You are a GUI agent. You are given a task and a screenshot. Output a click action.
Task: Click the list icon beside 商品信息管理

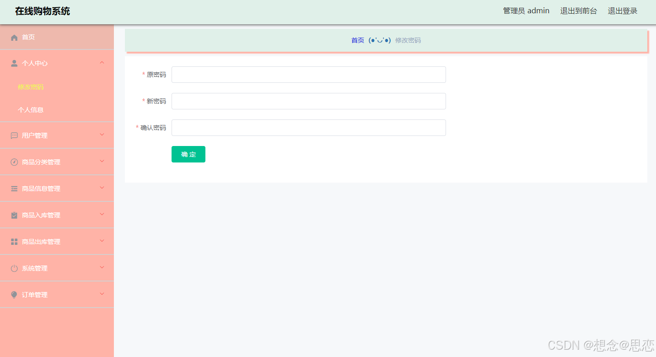[x=14, y=189]
